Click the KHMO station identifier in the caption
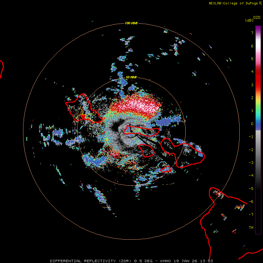 pos(166,261)
